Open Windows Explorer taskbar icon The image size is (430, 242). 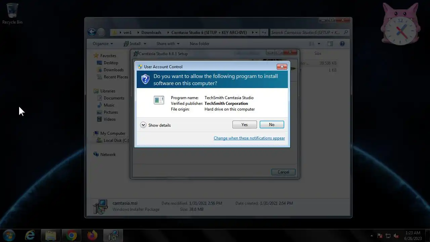(x=51, y=235)
